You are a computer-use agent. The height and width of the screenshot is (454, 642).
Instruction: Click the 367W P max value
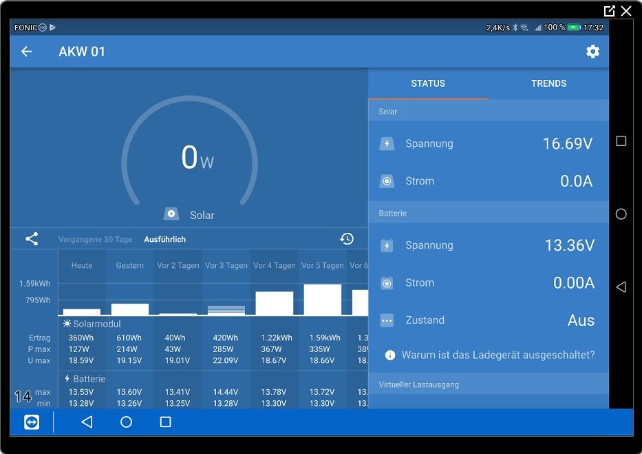click(x=272, y=349)
